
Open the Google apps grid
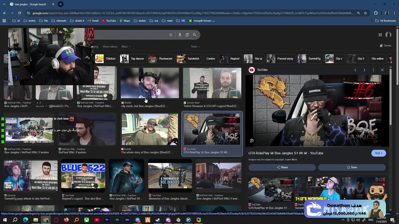(x=380, y=35)
